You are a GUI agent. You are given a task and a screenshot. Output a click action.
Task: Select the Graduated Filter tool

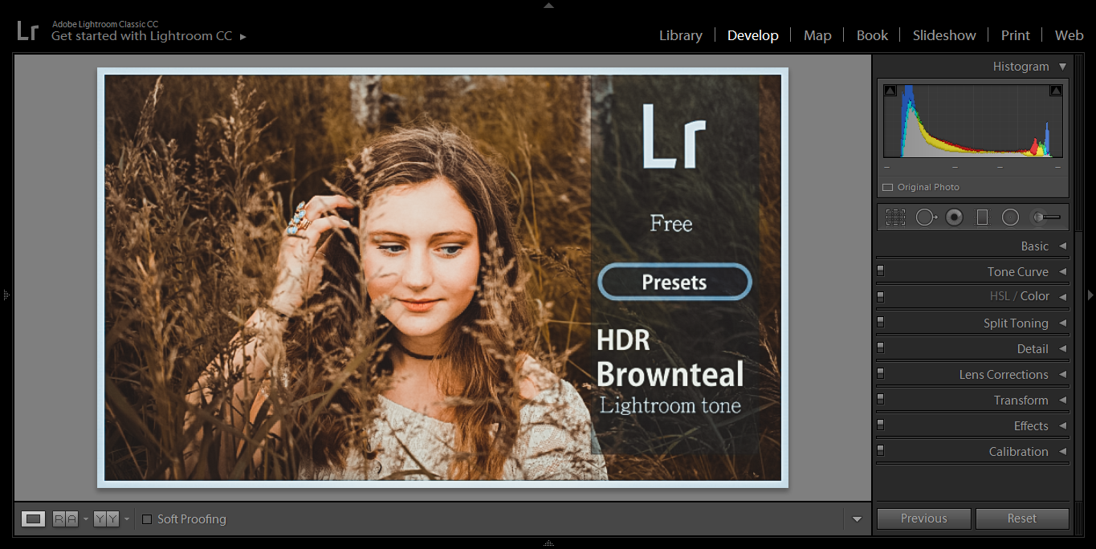coord(982,217)
